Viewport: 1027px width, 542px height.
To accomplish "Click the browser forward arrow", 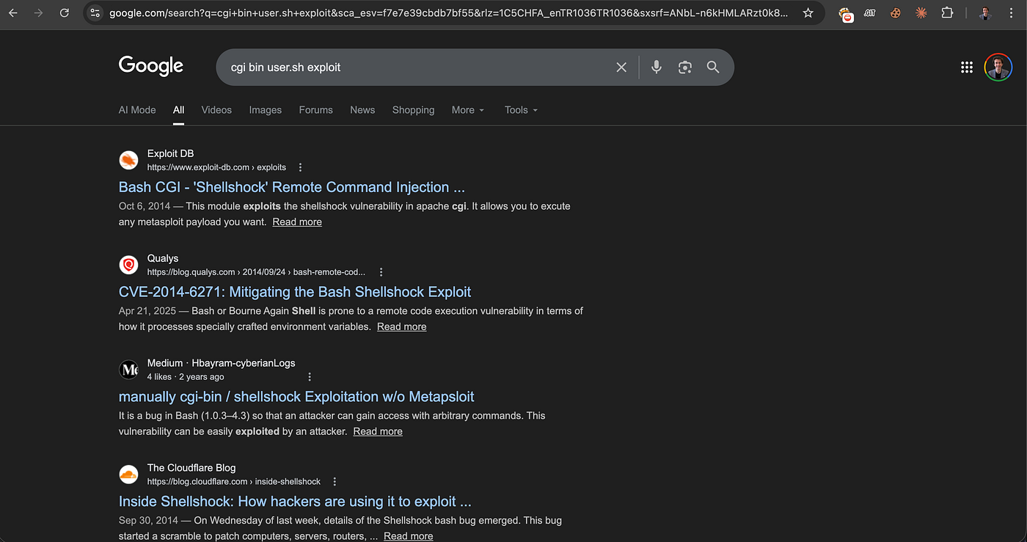I will (x=39, y=13).
